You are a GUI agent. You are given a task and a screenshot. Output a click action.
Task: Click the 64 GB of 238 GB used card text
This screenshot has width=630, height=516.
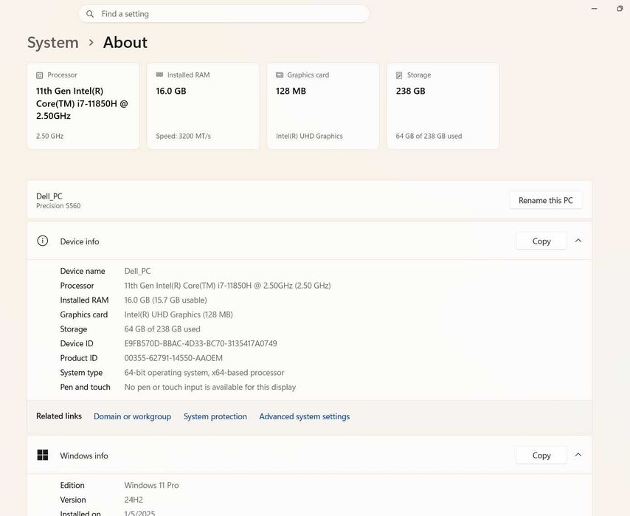[x=429, y=137]
